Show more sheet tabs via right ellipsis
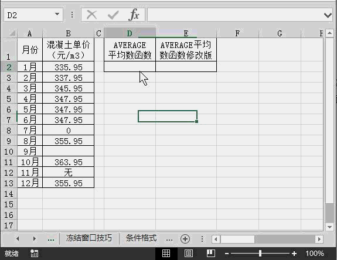The height and width of the screenshot is (260, 337). click(x=169, y=239)
